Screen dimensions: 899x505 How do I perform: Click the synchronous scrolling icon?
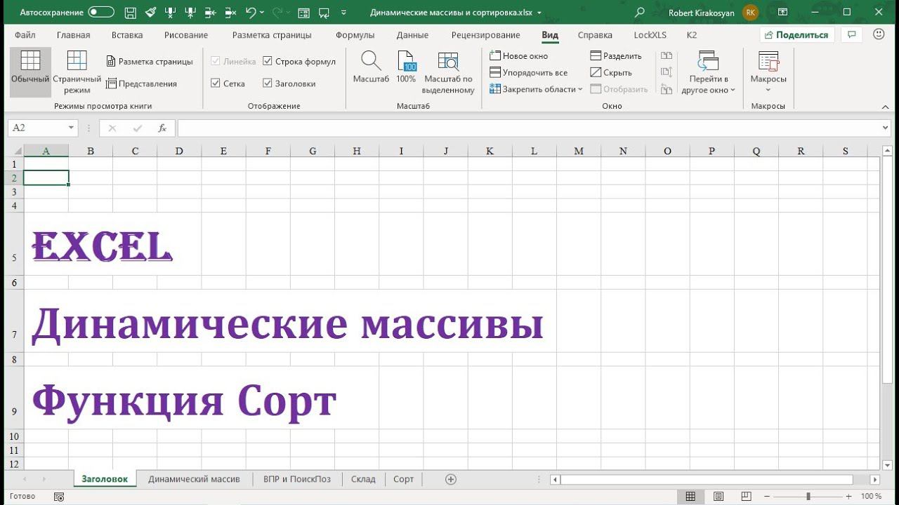[667, 72]
